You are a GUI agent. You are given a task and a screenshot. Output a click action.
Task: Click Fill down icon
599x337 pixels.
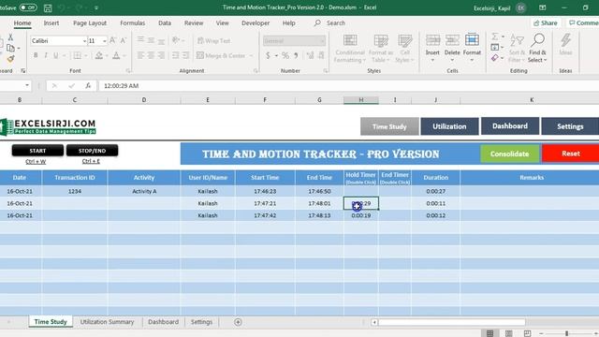[x=495, y=48]
